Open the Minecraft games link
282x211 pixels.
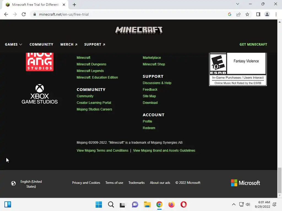[x=83, y=58]
